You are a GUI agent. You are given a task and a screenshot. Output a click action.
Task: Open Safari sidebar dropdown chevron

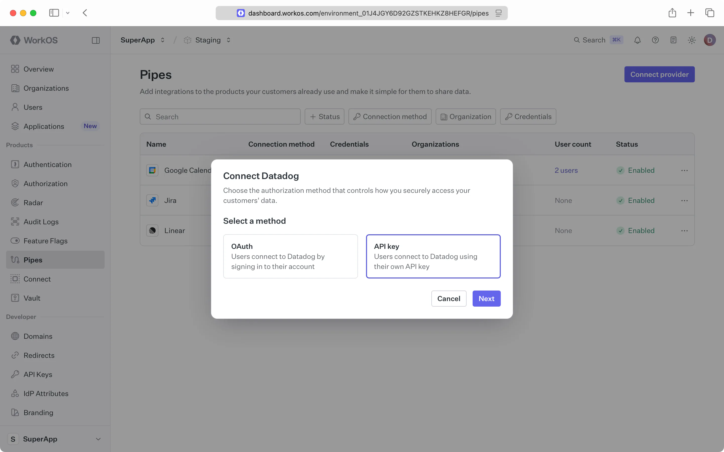point(68,13)
